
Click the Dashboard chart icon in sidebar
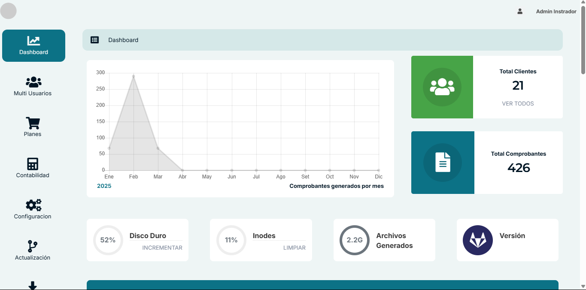tap(33, 40)
